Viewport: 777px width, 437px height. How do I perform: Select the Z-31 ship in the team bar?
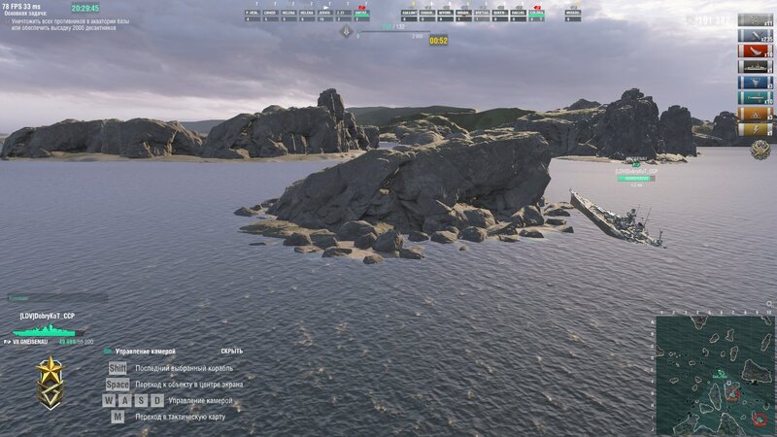344,16
